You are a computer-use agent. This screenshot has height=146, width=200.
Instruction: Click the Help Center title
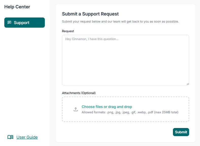(x=17, y=7)
